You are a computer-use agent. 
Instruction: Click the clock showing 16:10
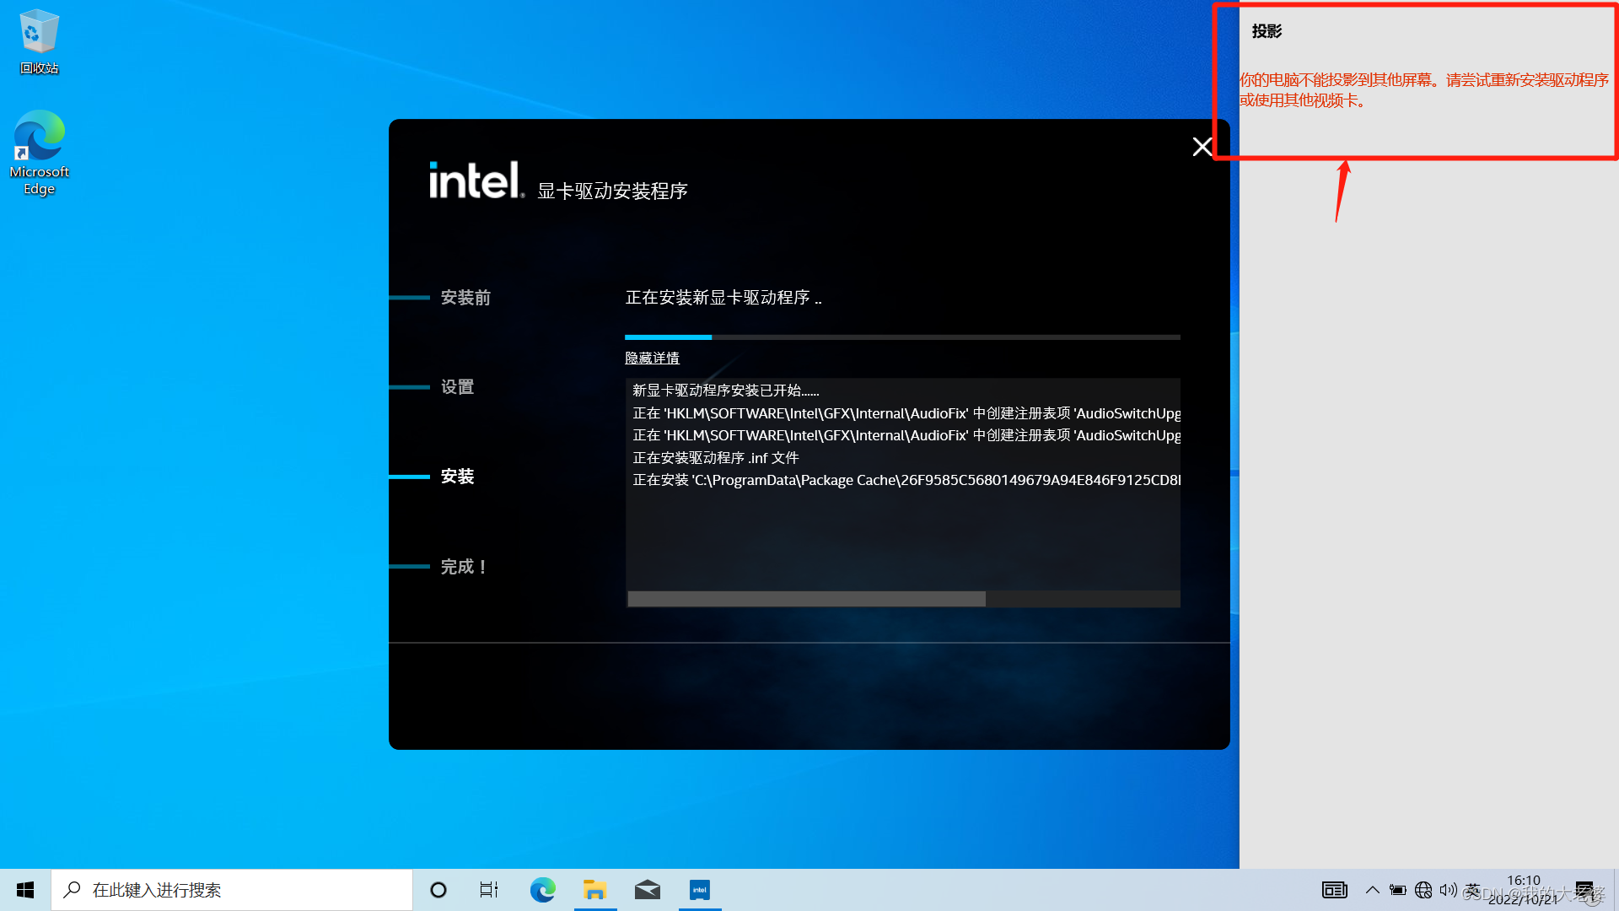point(1523,889)
